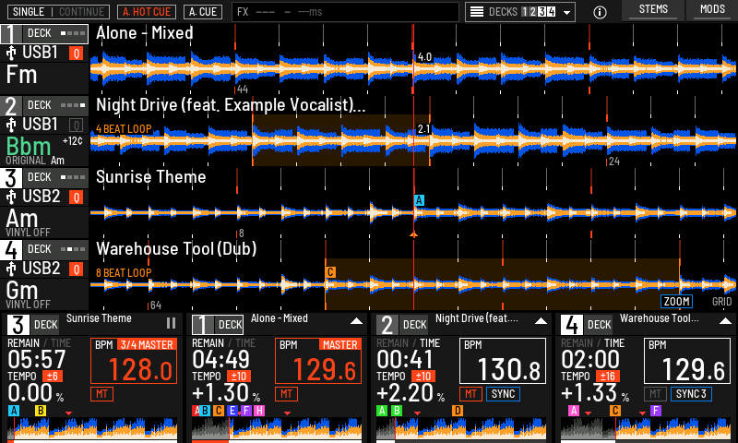The image size is (738, 443).
Task: Select deck 3 DECK header row
Action: coord(44,177)
